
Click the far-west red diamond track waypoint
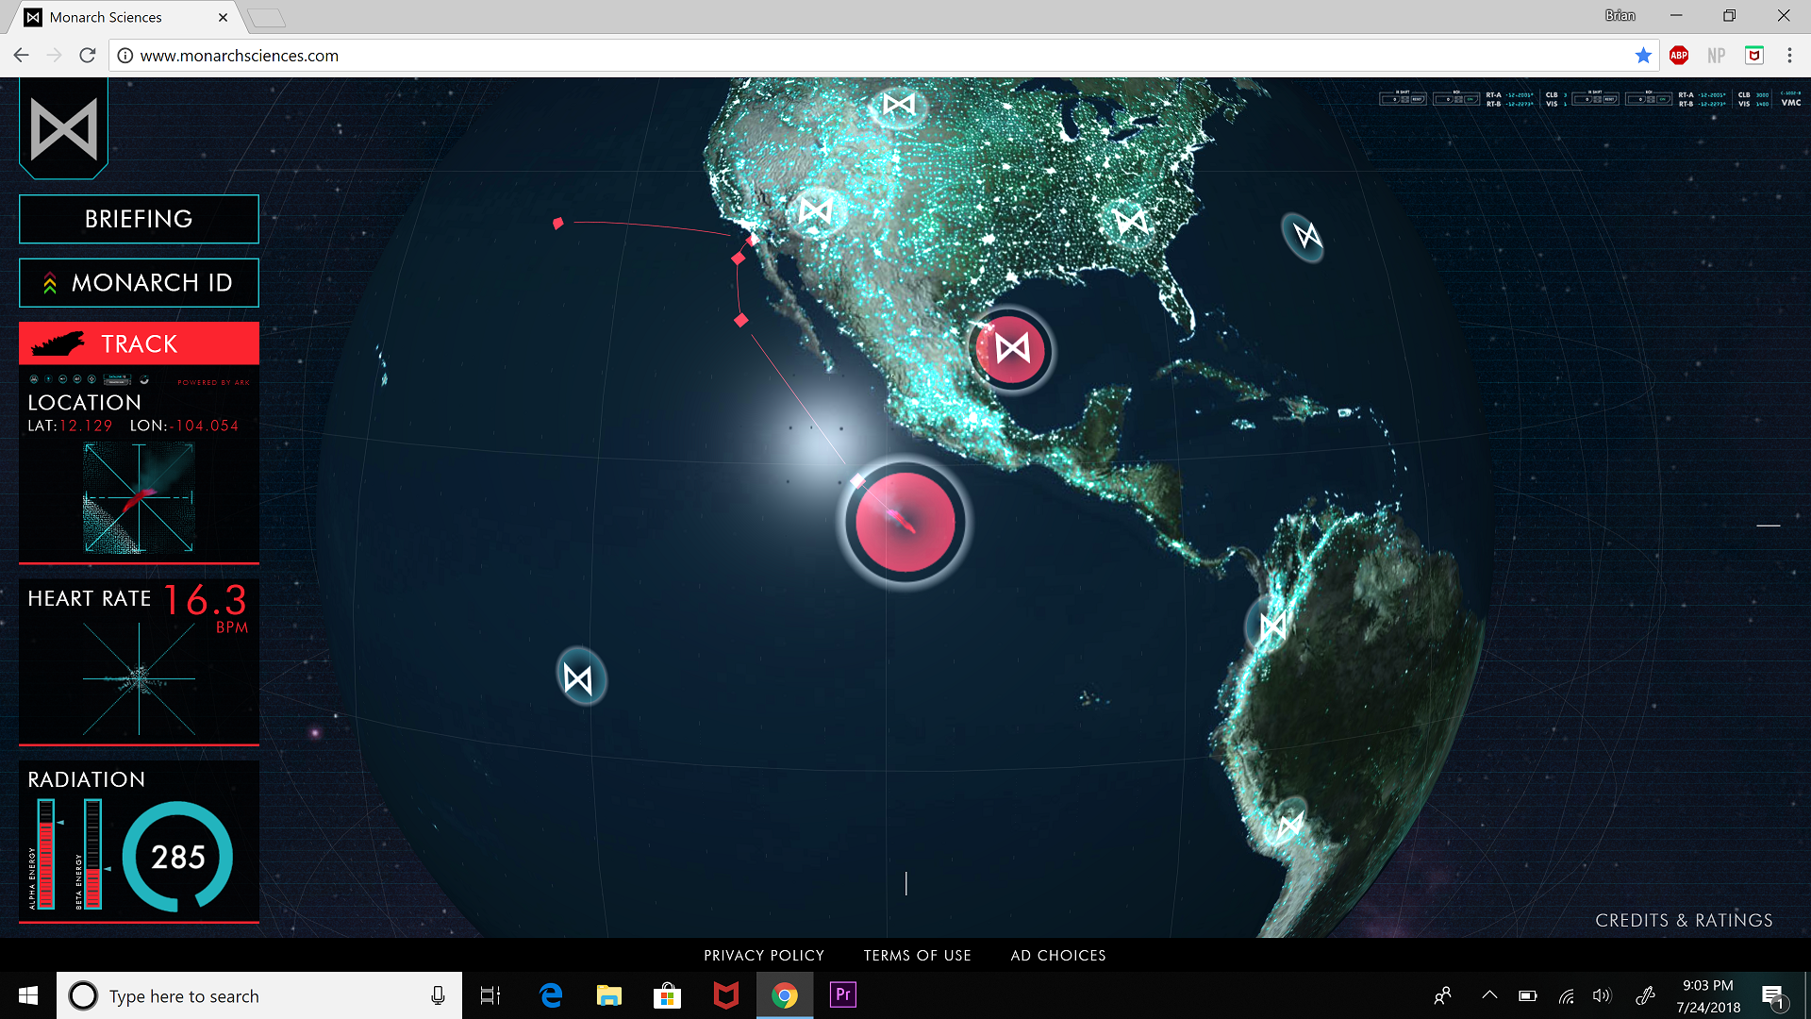[x=558, y=224]
